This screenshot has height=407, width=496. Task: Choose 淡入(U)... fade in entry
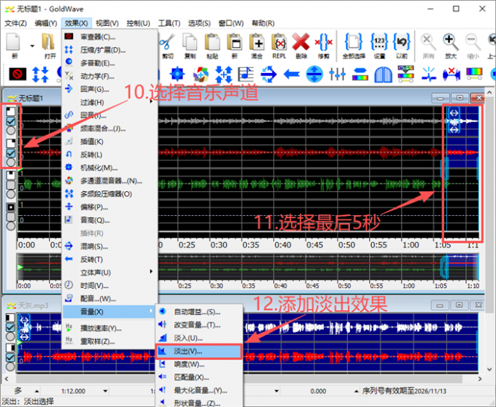pyautogui.click(x=198, y=338)
